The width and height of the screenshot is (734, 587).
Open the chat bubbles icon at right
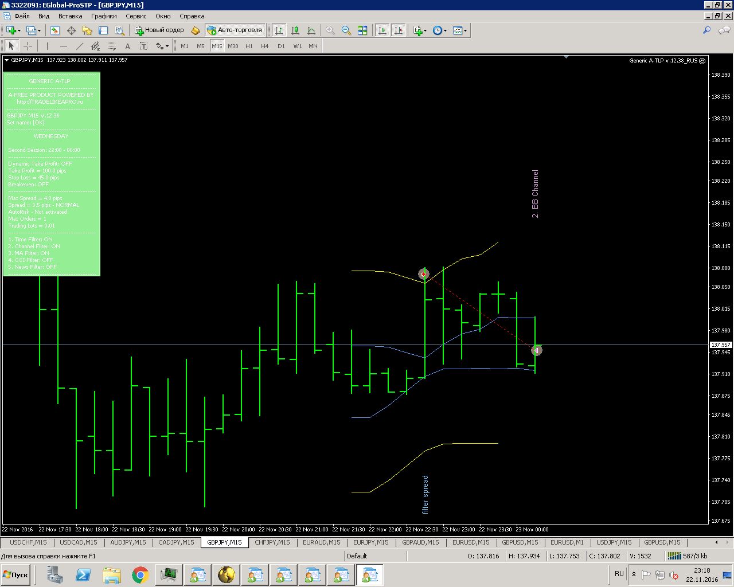click(x=724, y=30)
